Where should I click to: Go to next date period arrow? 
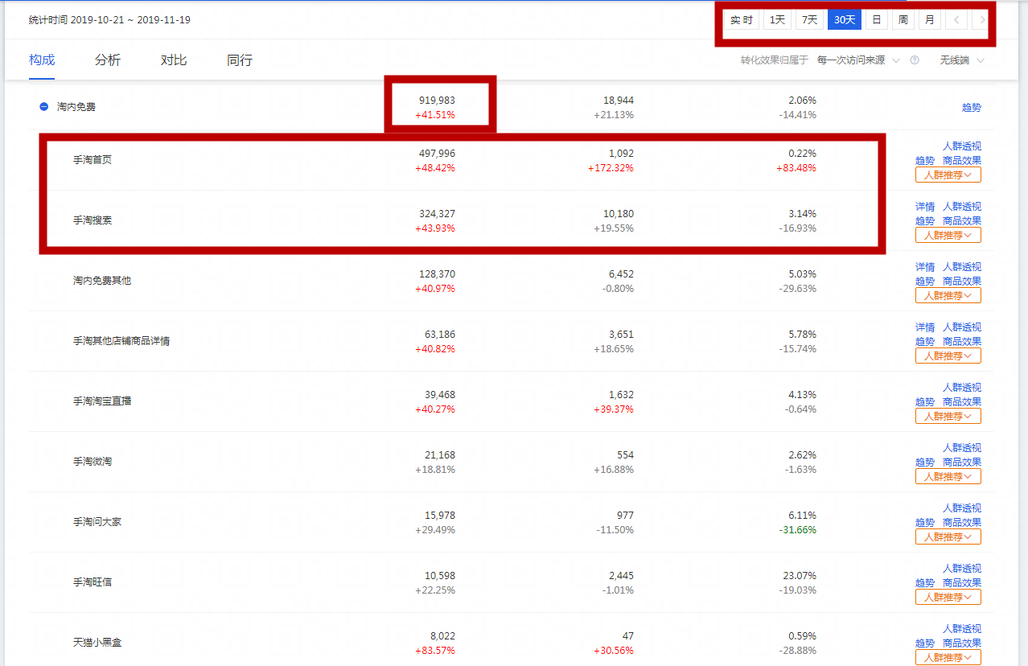point(981,20)
